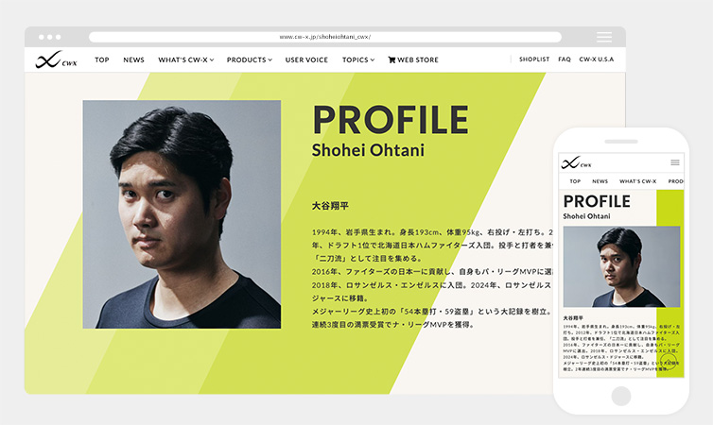Screen dimensions: 713x425
Task: Click the line beginning "1994年、岩手県生まれ" on desktop
Action: [432, 232]
